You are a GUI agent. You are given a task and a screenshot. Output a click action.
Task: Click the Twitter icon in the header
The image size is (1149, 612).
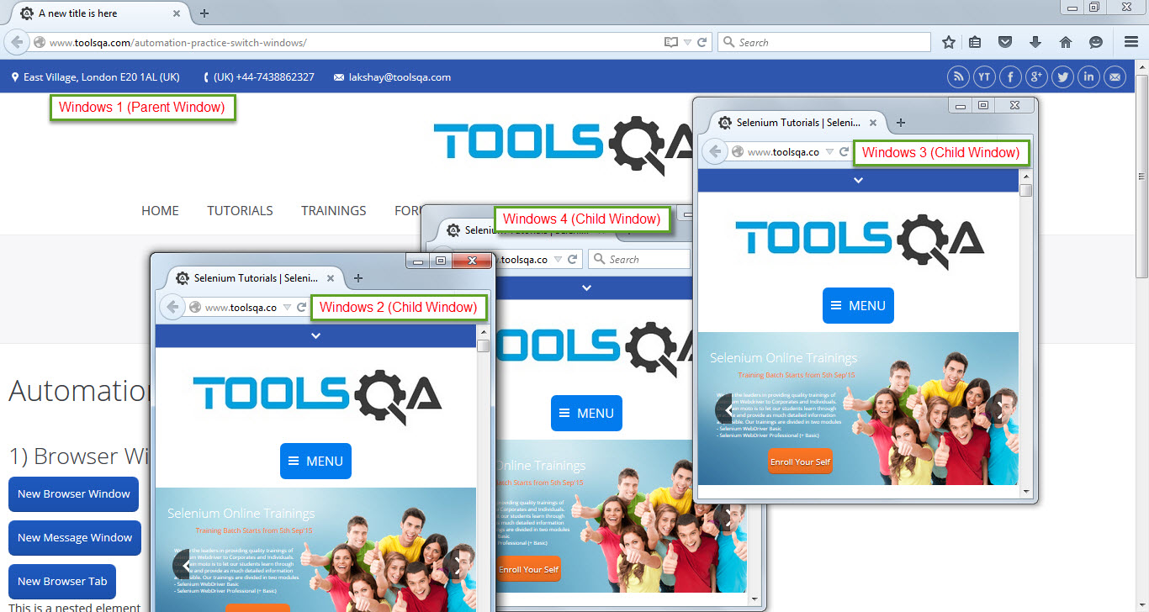[x=1063, y=77]
